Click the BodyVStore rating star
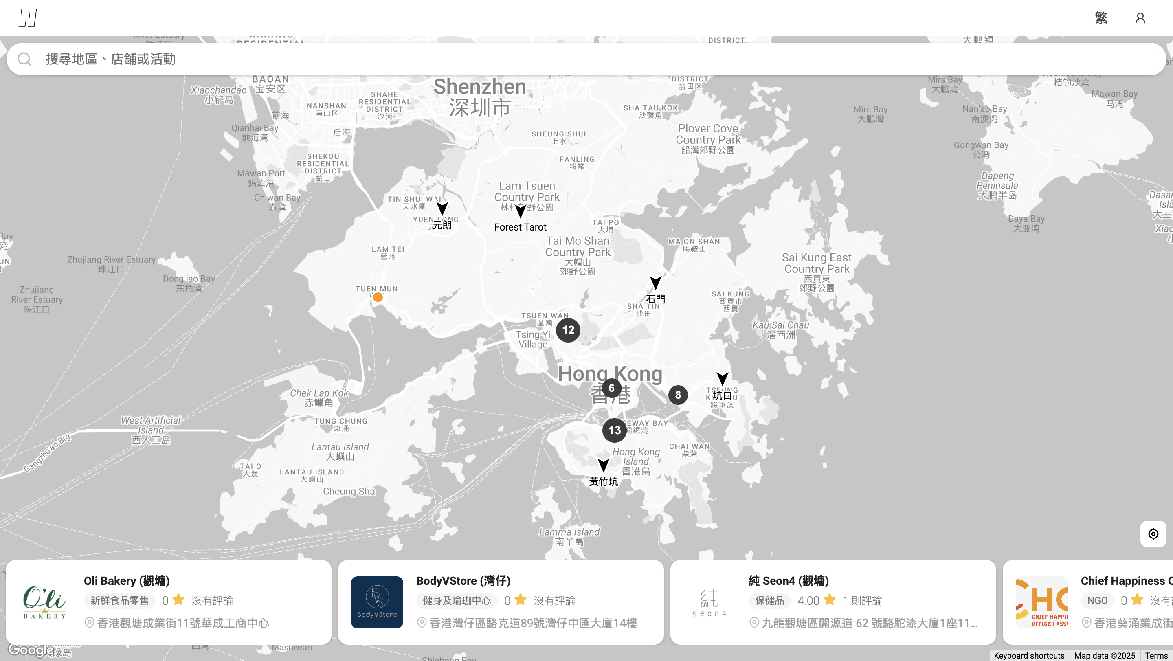Viewport: 1173px width, 661px height. (x=521, y=600)
